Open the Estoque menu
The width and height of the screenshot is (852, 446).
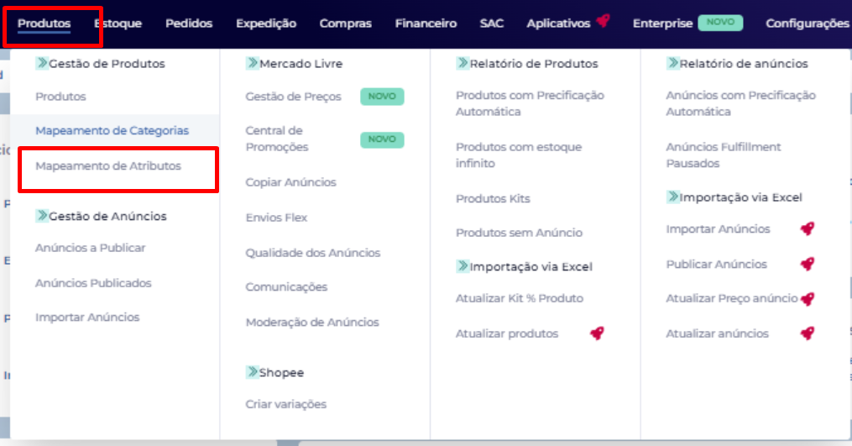point(118,24)
